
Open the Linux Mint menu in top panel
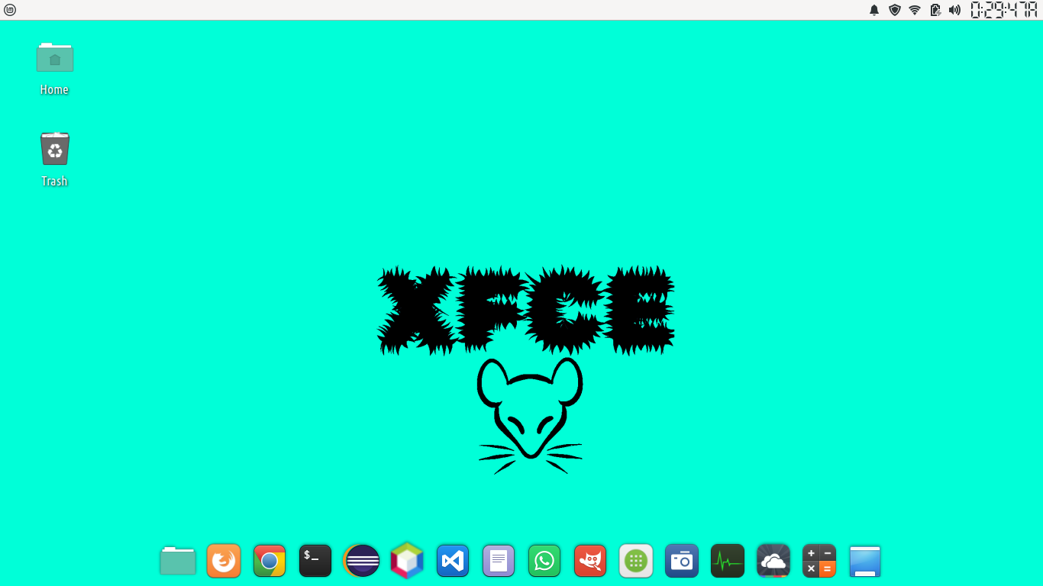coord(10,10)
